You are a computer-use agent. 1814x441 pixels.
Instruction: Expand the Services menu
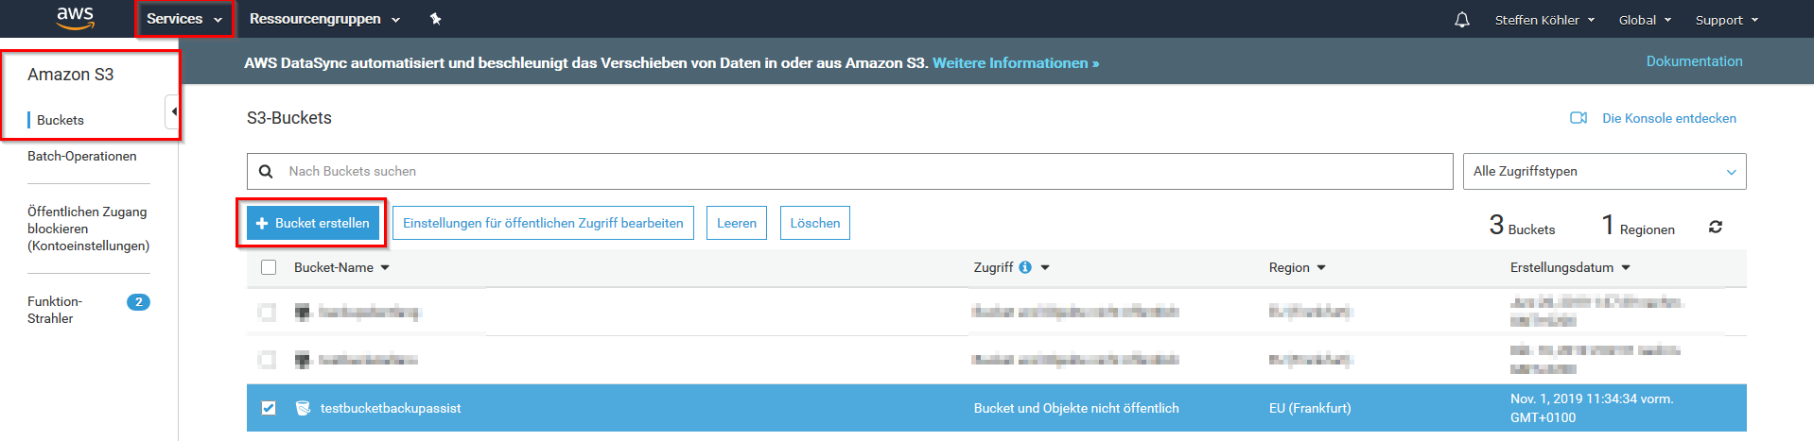click(184, 19)
